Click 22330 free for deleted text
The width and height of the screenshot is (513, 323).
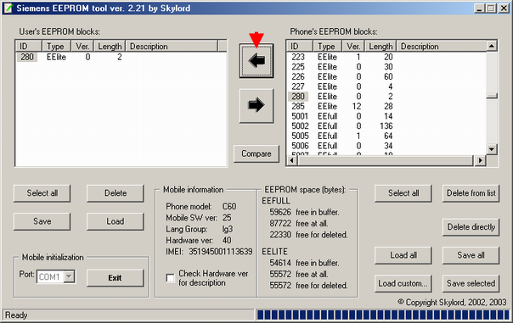tap(308, 235)
